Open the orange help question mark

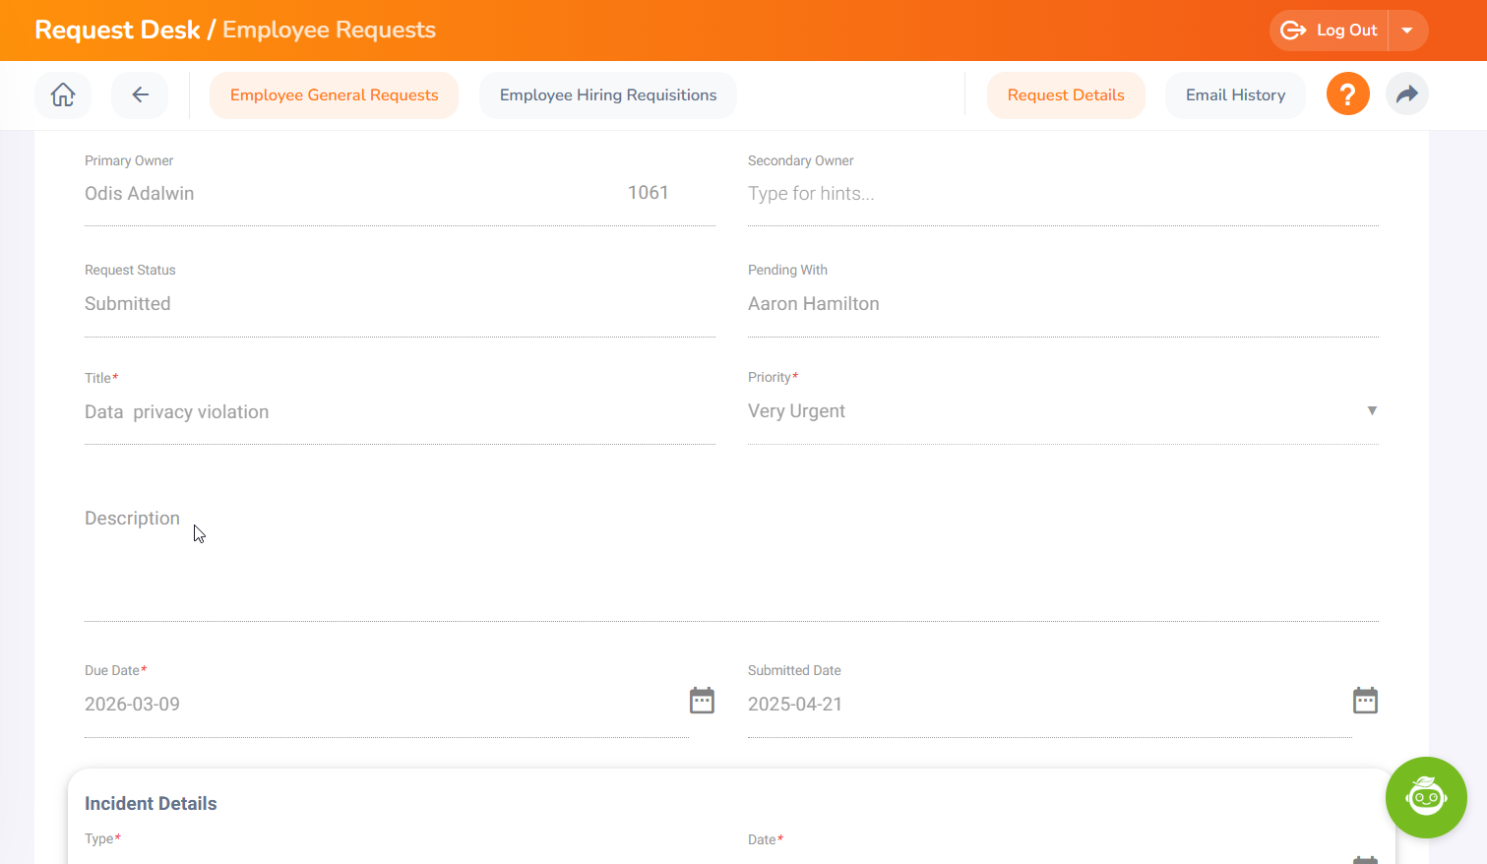pos(1347,94)
